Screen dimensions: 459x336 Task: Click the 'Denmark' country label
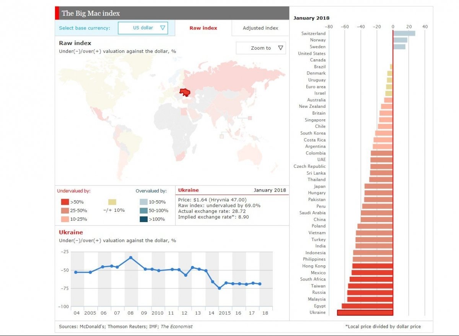click(x=316, y=73)
